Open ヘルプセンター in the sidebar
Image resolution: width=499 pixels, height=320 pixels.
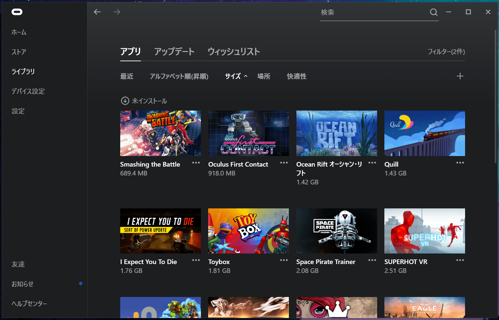point(29,304)
